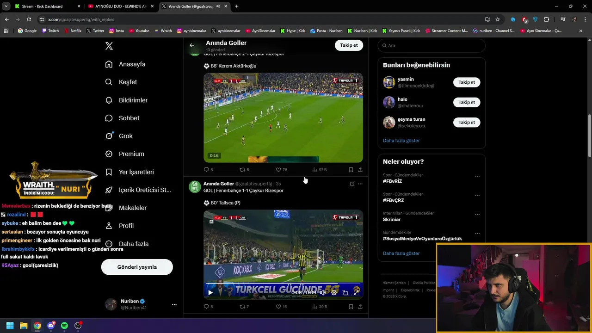Open options dots for #FBvÇRZ trend

(477, 195)
